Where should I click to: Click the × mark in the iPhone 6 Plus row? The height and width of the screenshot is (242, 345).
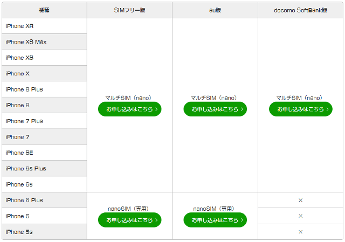coord(301,200)
